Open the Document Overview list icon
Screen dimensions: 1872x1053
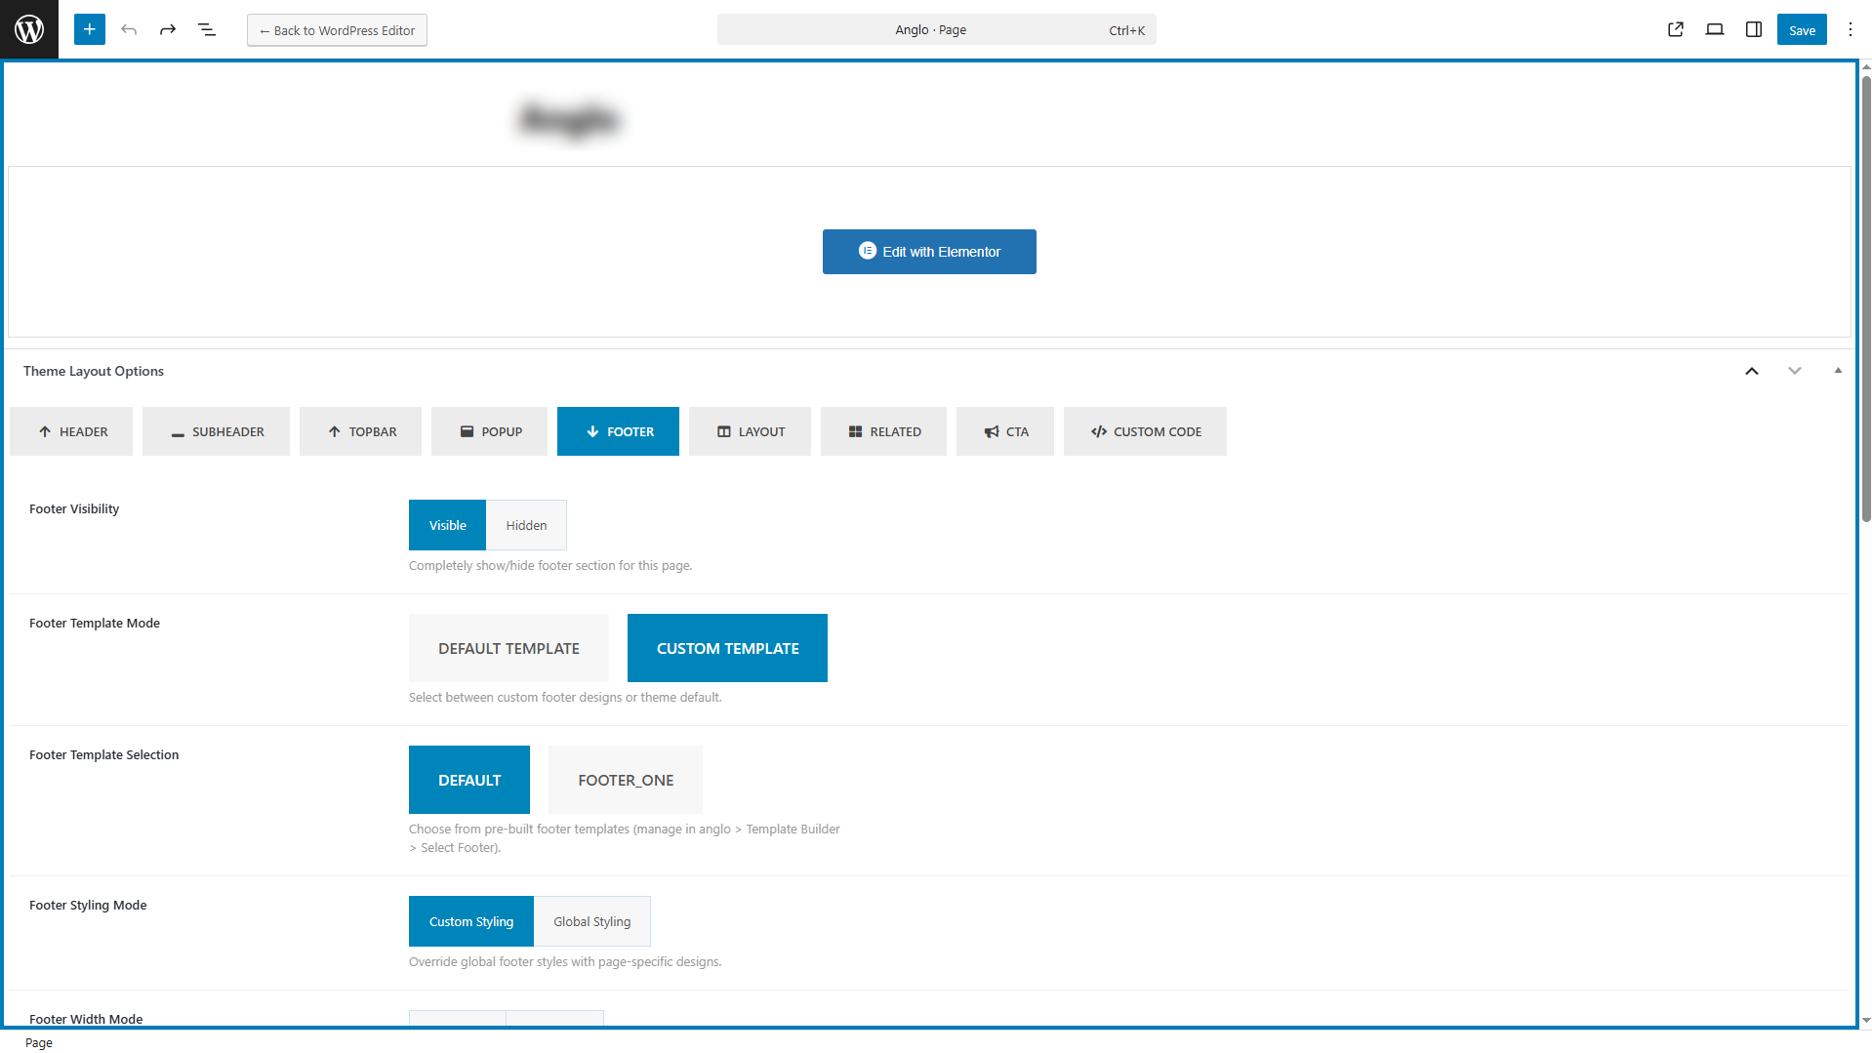pos(207,29)
